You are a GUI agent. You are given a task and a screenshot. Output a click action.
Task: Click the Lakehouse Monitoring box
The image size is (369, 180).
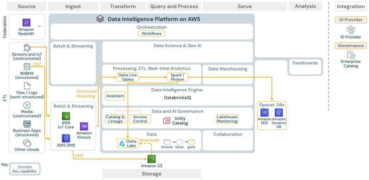click(x=227, y=119)
